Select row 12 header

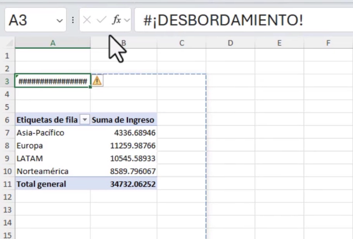(x=7, y=197)
